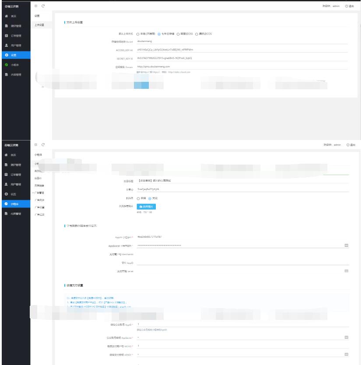Image resolution: width=362 pixels, height=365 pixels.
Task: Click the icon of highlighted 小程序 sidebar item
Action: (7, 204)
